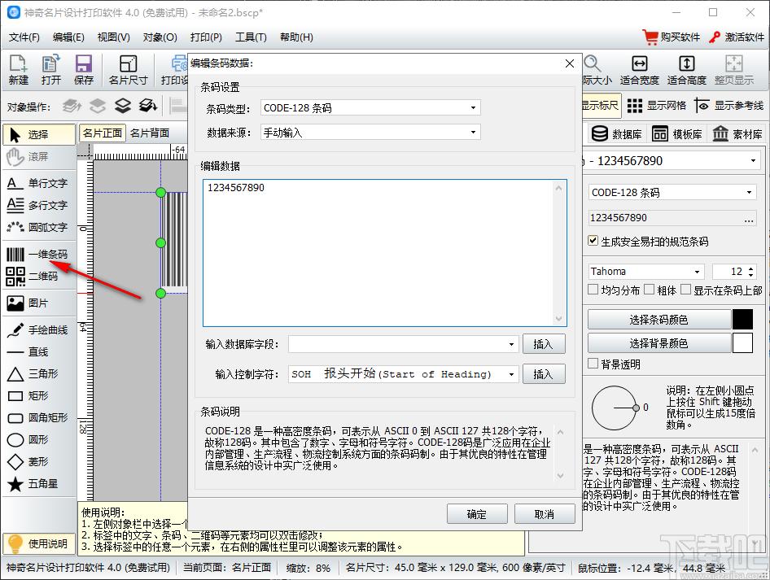Toggle the 显示标尺 ruler display
Screen dimensions: 770x580
click(x=601, y=106)
